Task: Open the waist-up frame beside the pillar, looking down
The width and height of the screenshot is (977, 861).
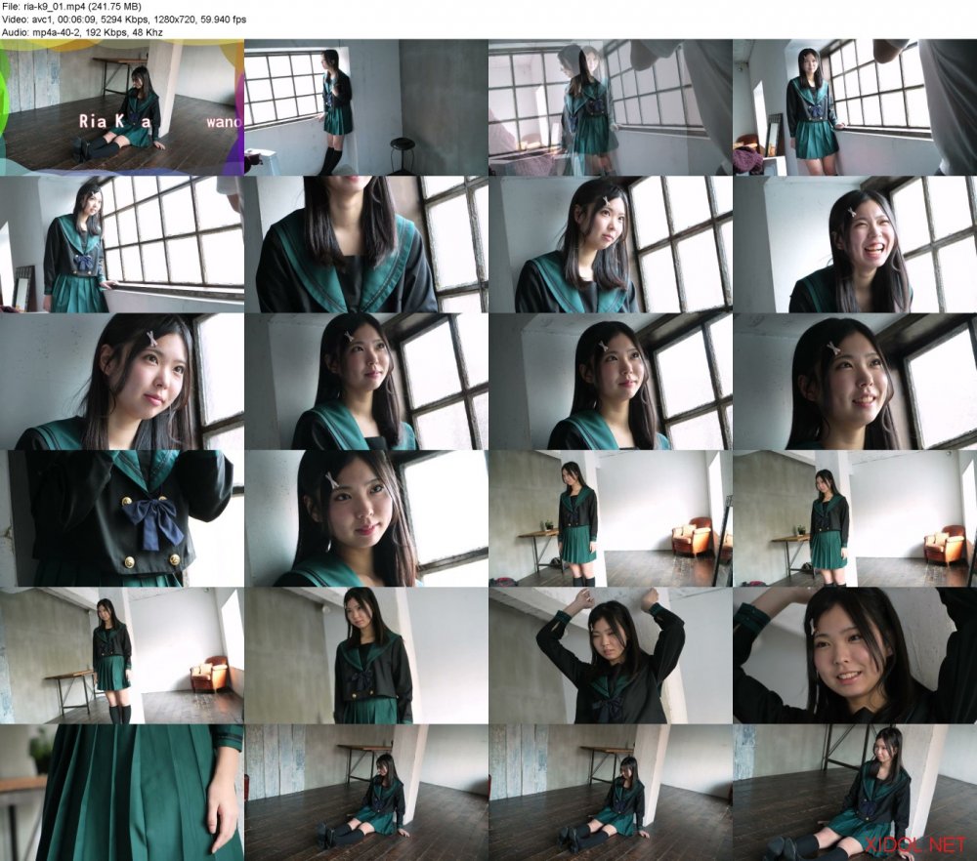Action: pyautogui.click(x=366, y=656)
